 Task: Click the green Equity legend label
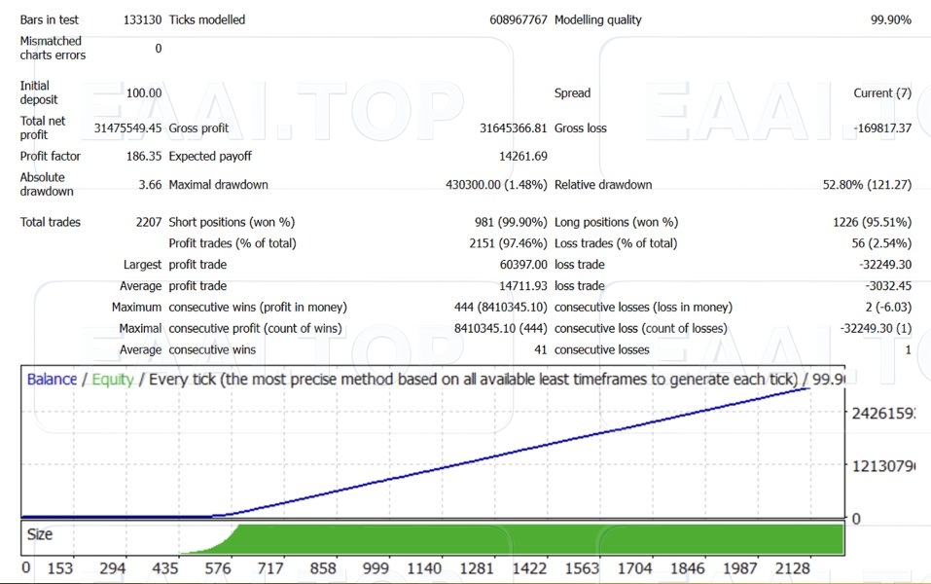(112, 380)
